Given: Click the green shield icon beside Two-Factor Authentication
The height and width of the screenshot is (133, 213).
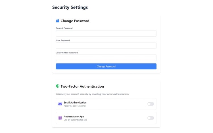Looking at the screenshot, I should pyautogui.click(x=58, y=86).
